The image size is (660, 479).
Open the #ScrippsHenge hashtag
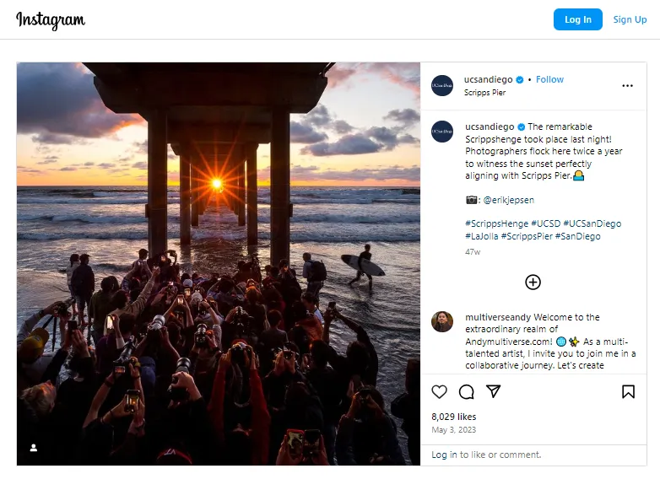pos(496,223)
